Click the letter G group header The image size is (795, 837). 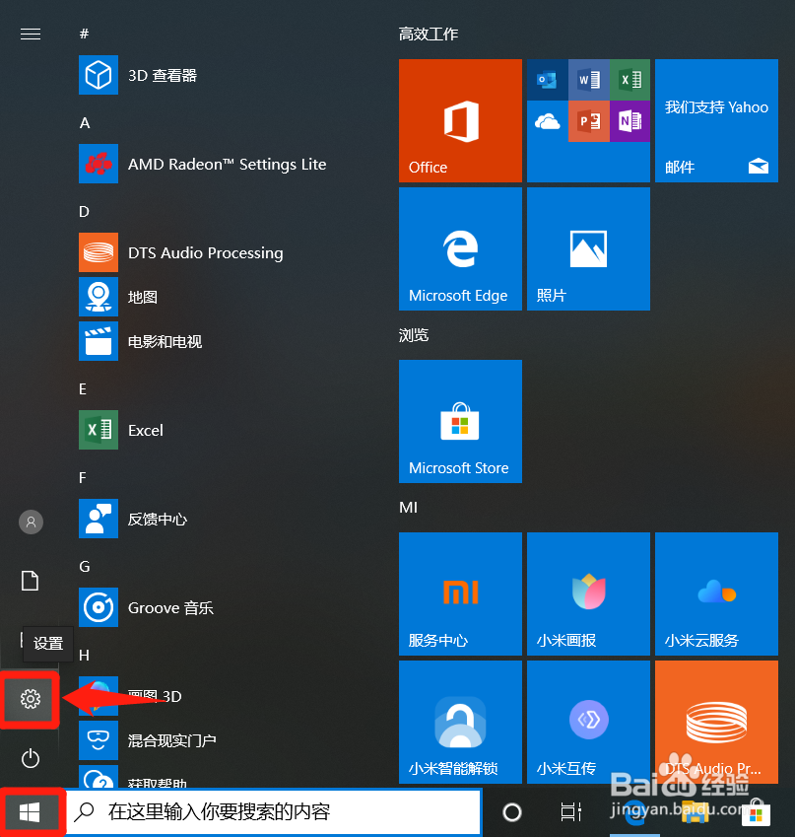pyautogui.click(x=85, y=566)
